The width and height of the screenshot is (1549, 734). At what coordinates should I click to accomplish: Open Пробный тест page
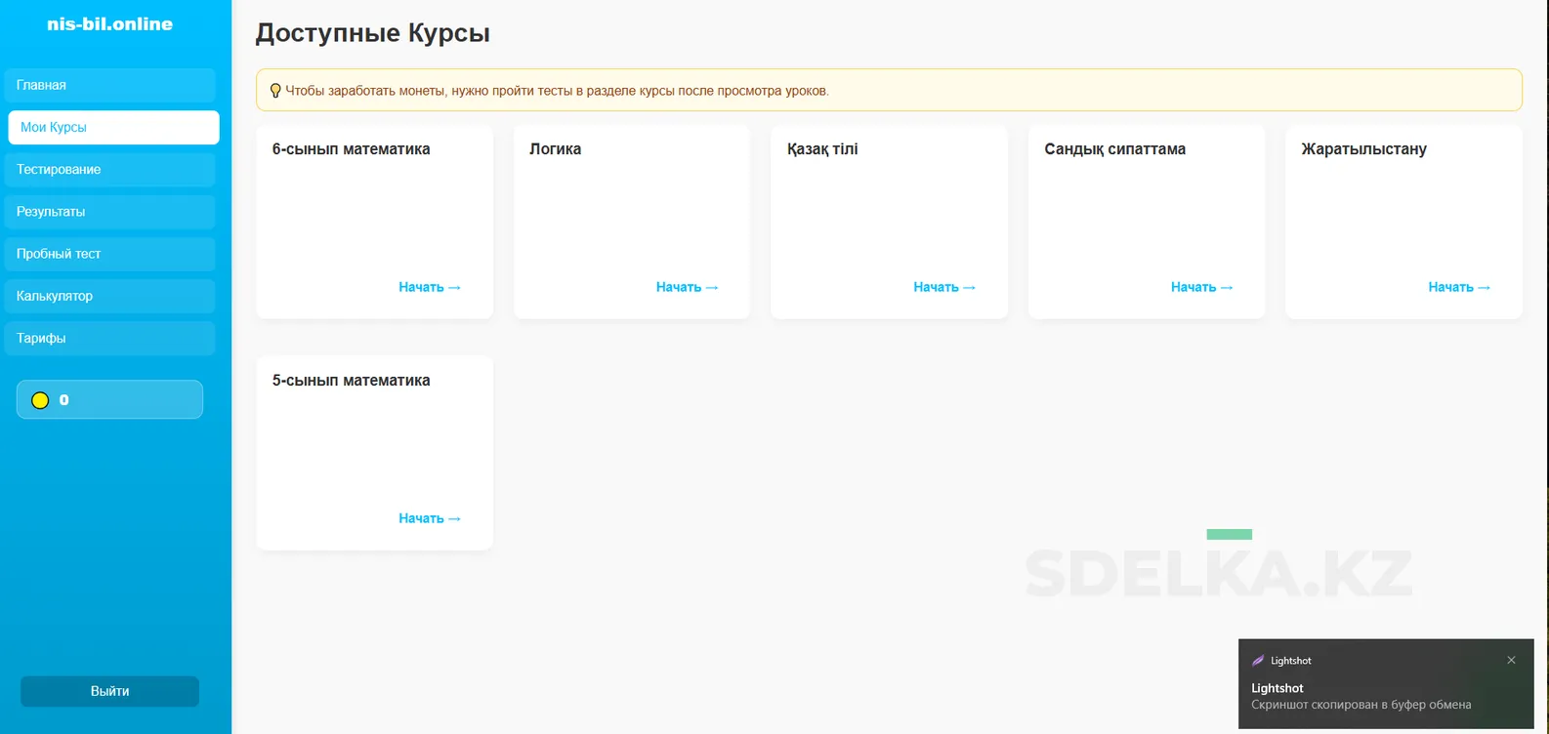tap(109, 254)
